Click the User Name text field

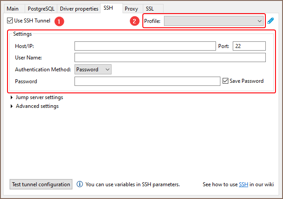(170, 58)
